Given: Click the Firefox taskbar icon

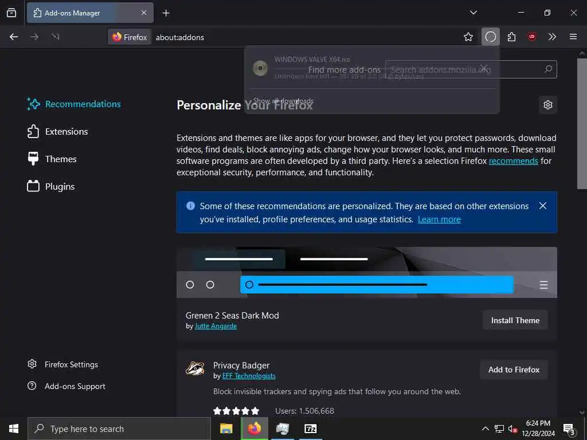Looking at the screenshot, I should pos(254,429).
